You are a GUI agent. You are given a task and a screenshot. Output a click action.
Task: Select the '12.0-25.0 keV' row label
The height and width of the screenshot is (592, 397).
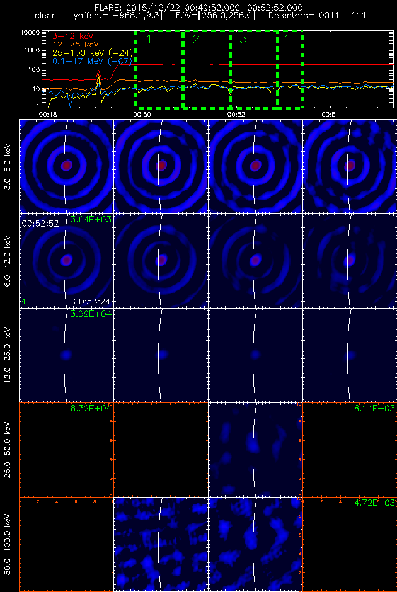tap(9, 355)
